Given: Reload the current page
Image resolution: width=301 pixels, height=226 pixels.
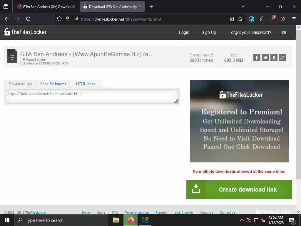Looking at the screenshot, I should coord(28,19).
